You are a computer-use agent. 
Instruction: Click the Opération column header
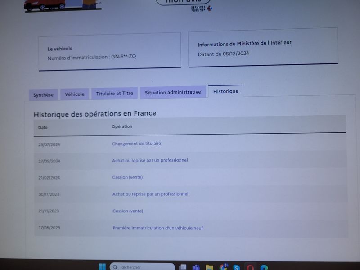click(x=122, y=126)
